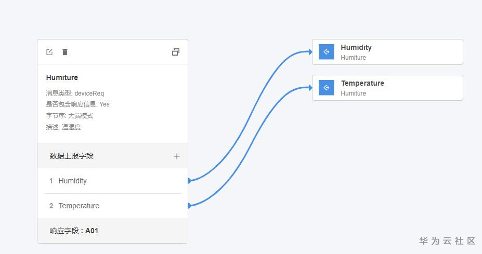Click arrowhead entering the Humidity property node
482x254 pixels.
310,52
